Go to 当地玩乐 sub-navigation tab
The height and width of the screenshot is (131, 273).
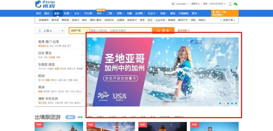pos(109,20)
